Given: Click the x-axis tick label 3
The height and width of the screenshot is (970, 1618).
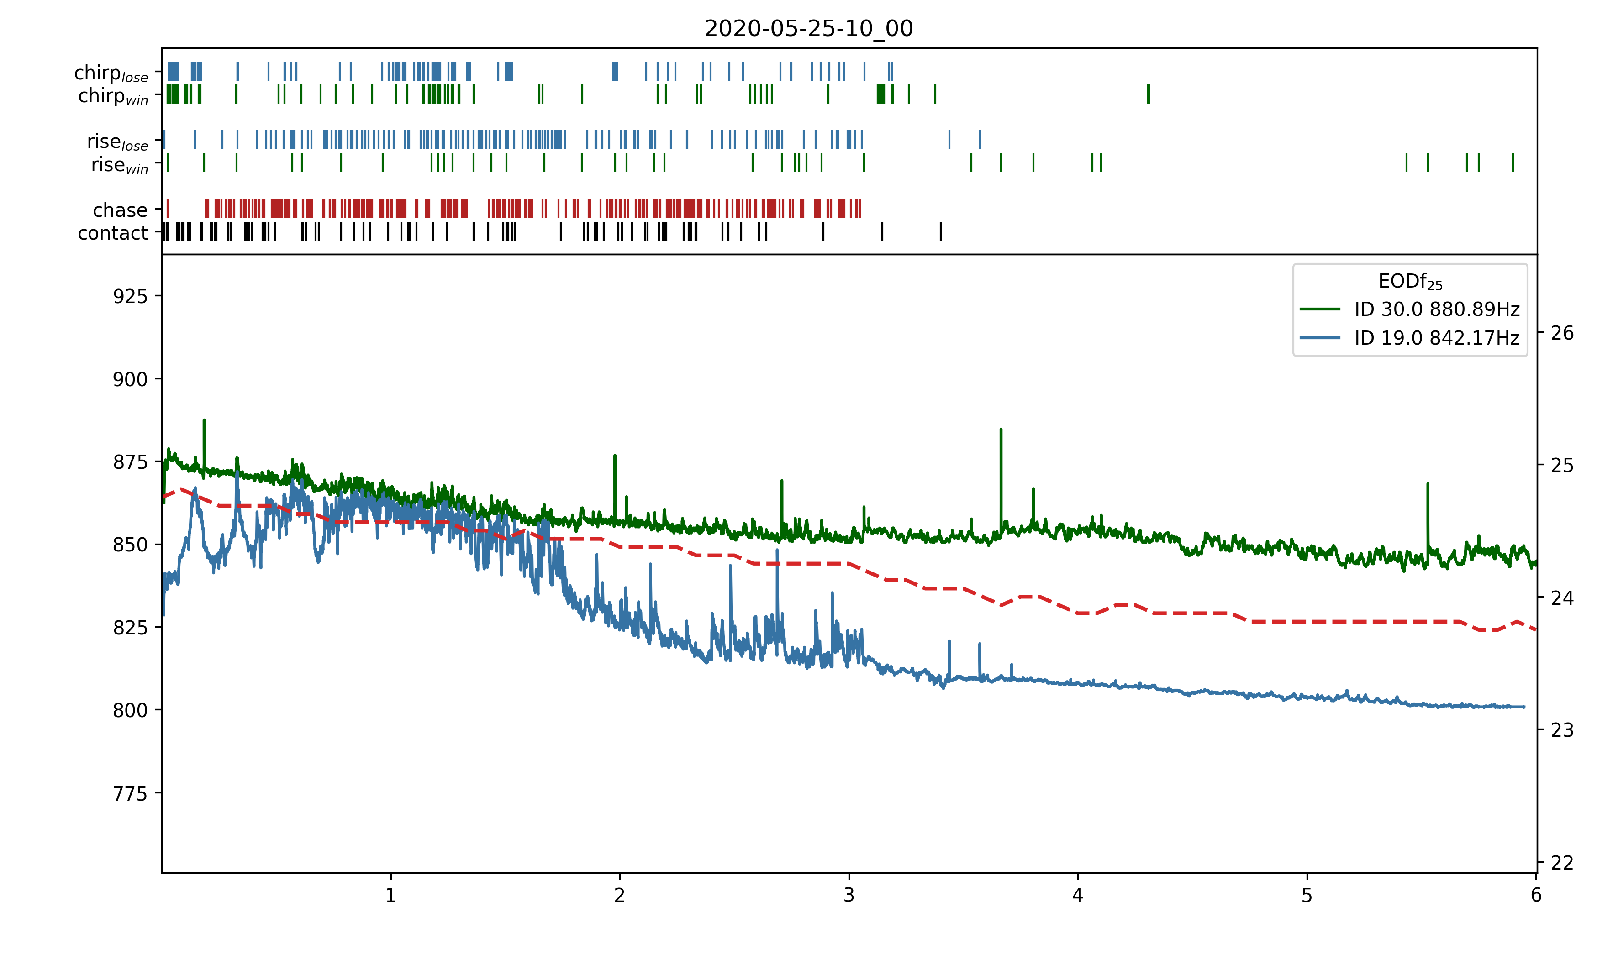Looking at the screenshot, I should click(x=849, y=895).
